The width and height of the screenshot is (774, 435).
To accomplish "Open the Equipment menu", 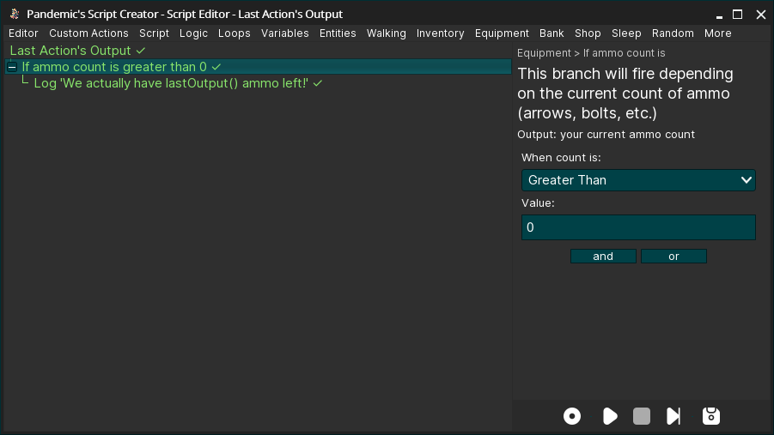I will pyautogui.click(x=502, y=33).
